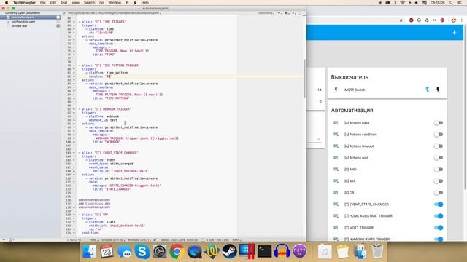Launch Steam from the dock
Viewport: 467px width, 262px height.
tap(229, 251)
